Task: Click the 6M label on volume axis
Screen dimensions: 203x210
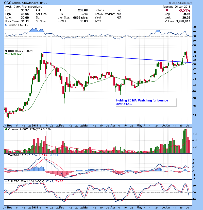Action: pyautogui.click(x=195, y=134)
